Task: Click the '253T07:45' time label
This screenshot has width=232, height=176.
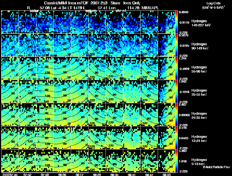Action: 10,175
